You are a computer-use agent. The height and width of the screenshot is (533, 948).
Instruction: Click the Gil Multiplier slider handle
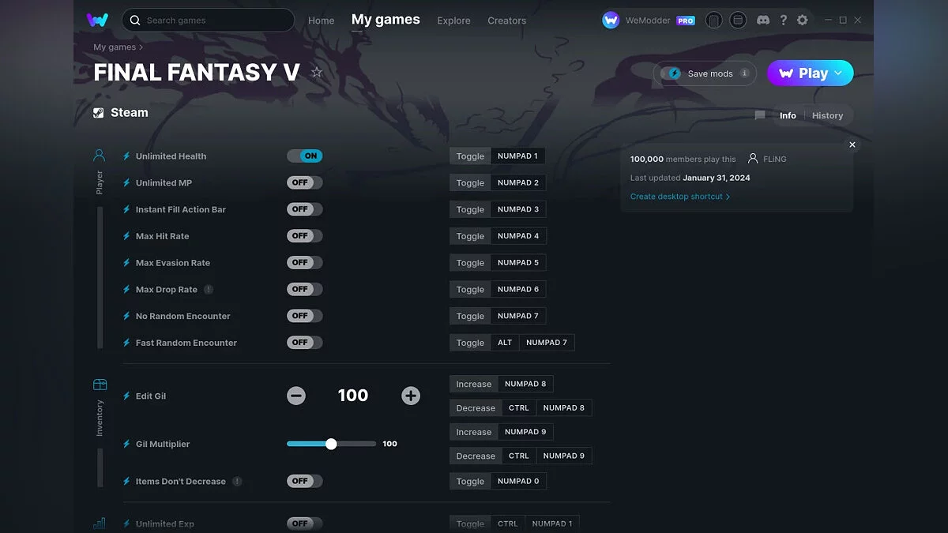tap(331, 444)
